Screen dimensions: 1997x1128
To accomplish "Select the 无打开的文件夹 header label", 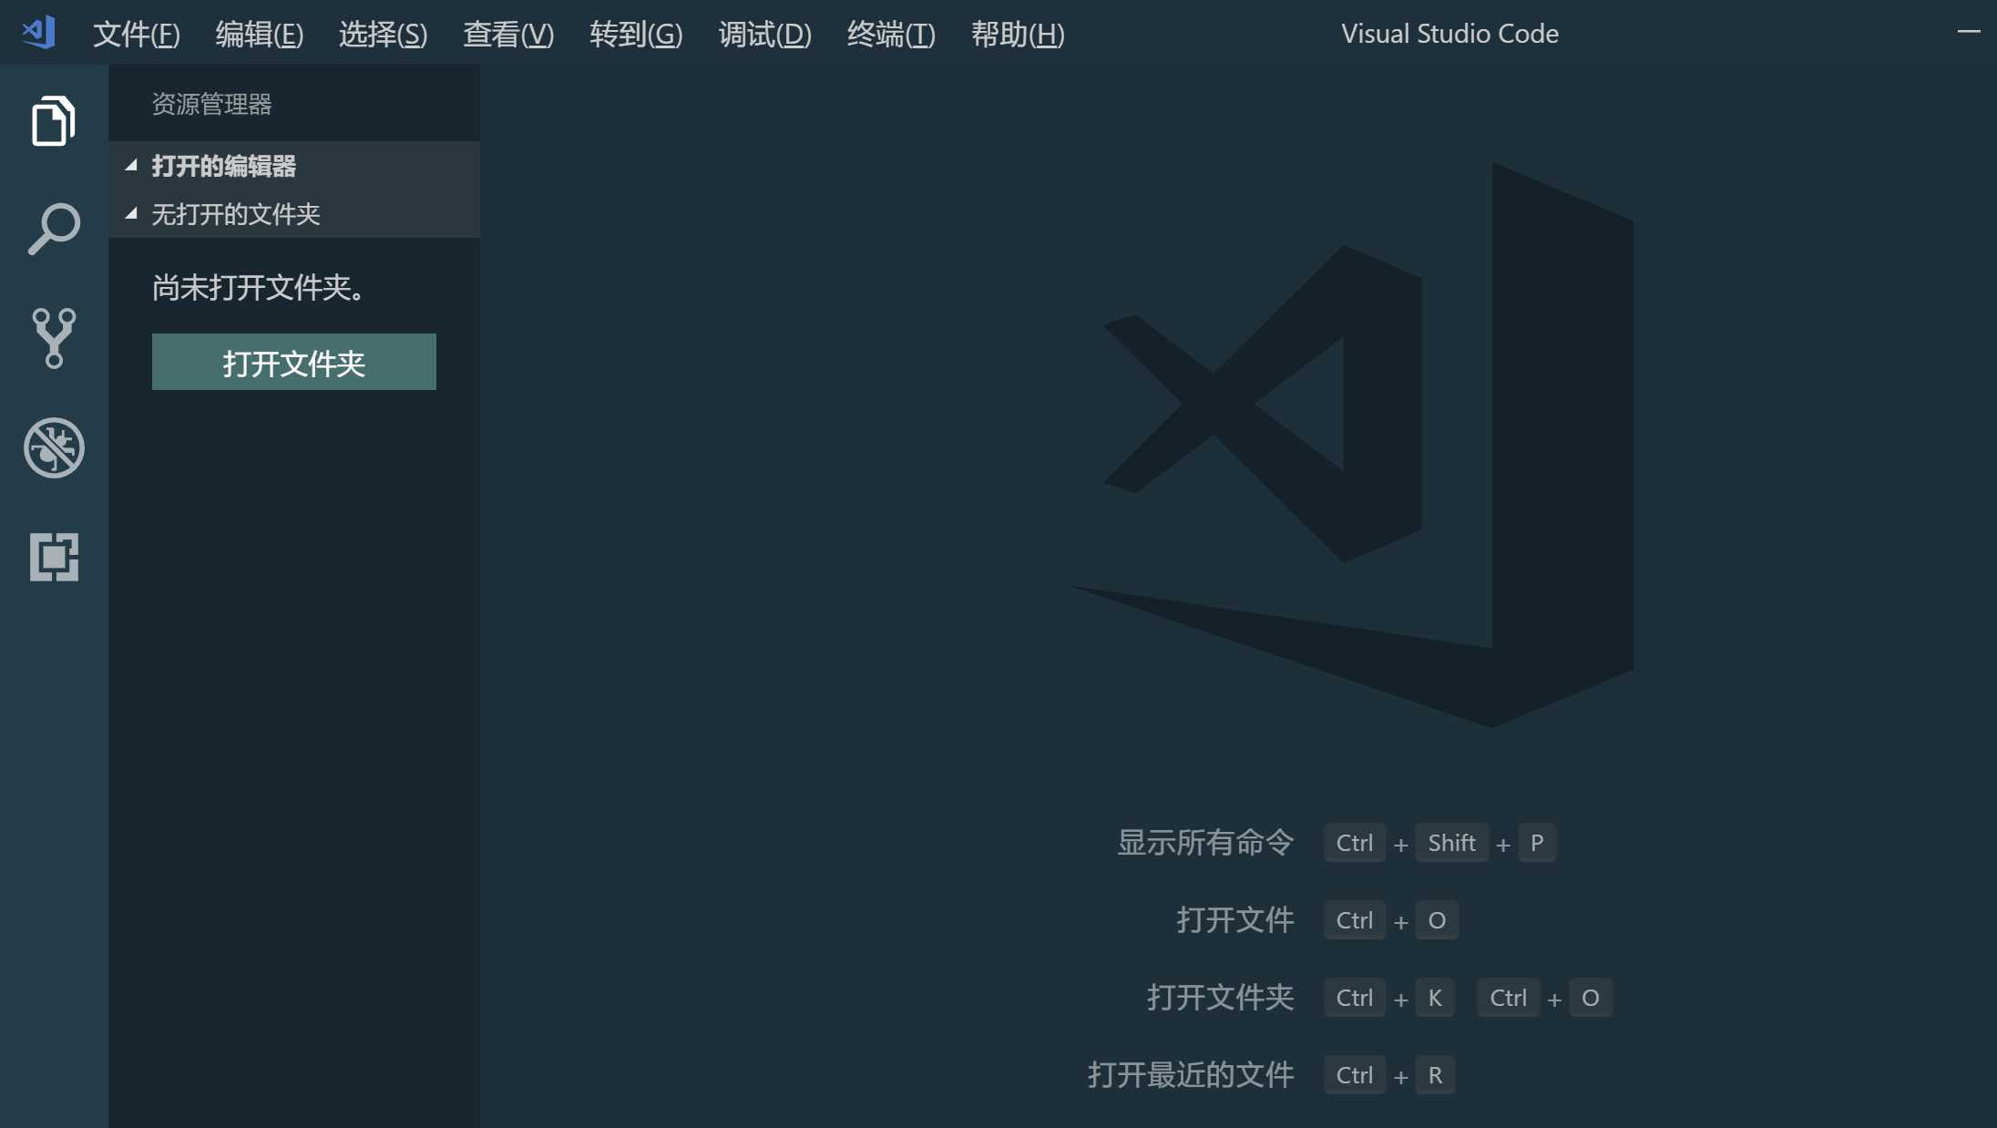I will (x=236, y=214).
